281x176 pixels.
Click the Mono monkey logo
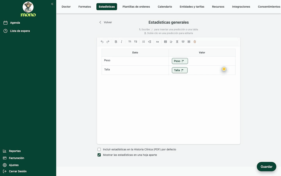[28, 9]
